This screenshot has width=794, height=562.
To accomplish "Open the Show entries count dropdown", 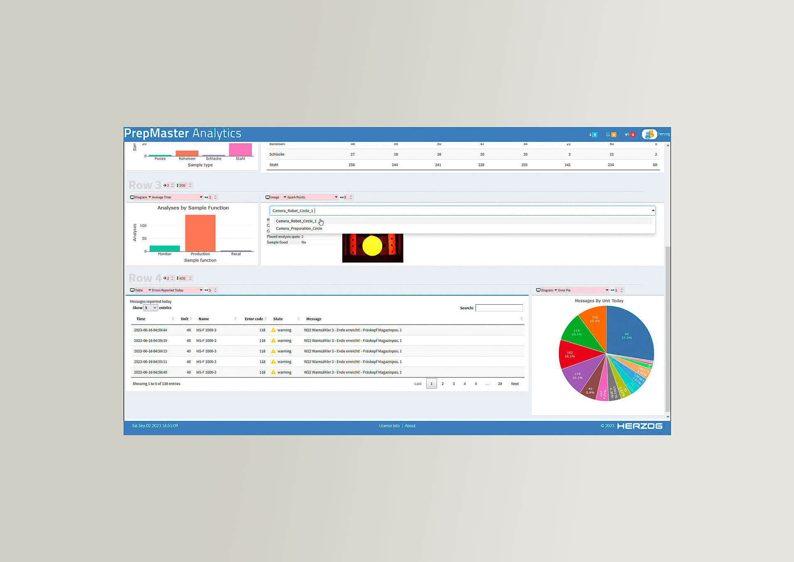I will click(x=150, y=308).
